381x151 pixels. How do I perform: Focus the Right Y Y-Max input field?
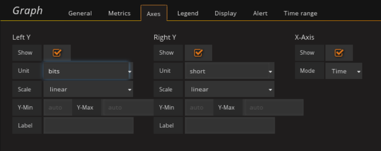coord(273,108)
